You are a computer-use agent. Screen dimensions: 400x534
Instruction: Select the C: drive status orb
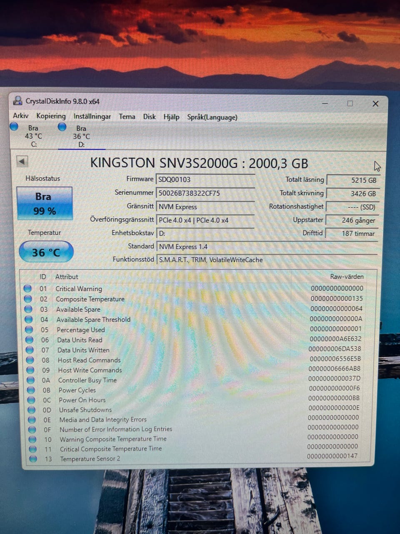pyautogui.click(x=14, y=127)
